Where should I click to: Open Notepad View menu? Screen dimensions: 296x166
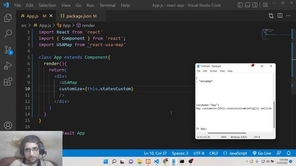click(222, 71)
